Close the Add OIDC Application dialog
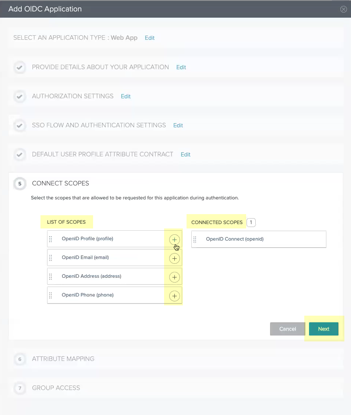Viewport: 351px width, 415px height. (x=344, y=9)
